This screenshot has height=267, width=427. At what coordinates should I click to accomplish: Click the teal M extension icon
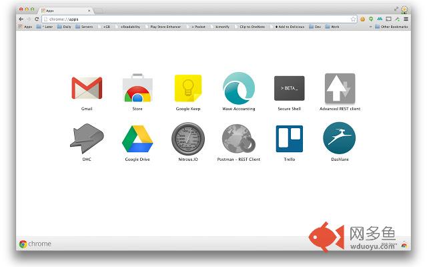pos(380,19)
